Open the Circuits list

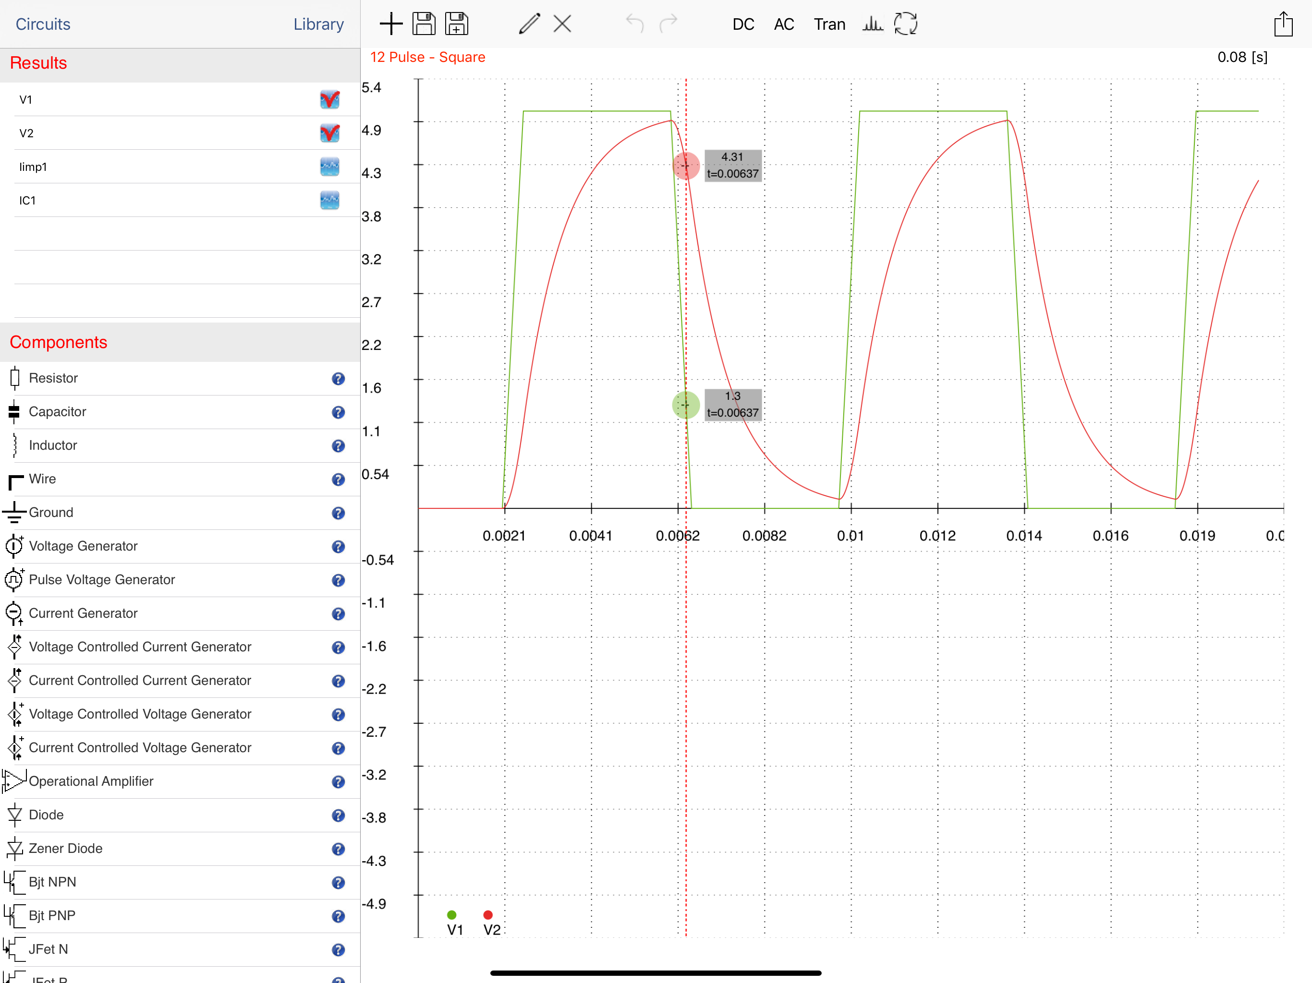(43, 24)
